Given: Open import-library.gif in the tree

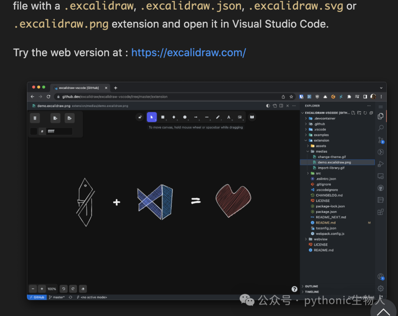Looking at the screenshot, I should click(x=338, y=168).
